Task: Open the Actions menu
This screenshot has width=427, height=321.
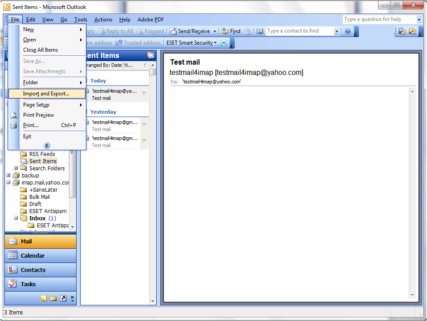Action: pyautogui.click(x=103, y=20)
